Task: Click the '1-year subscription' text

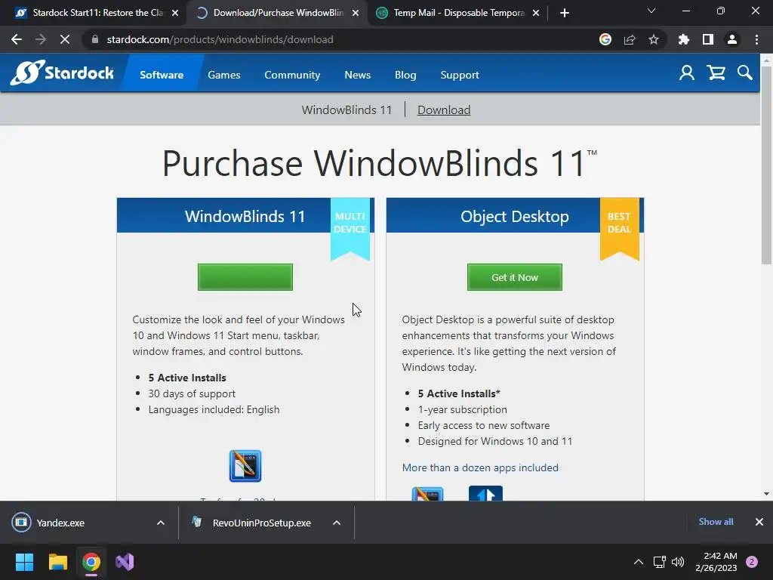Action: point(463,409)
